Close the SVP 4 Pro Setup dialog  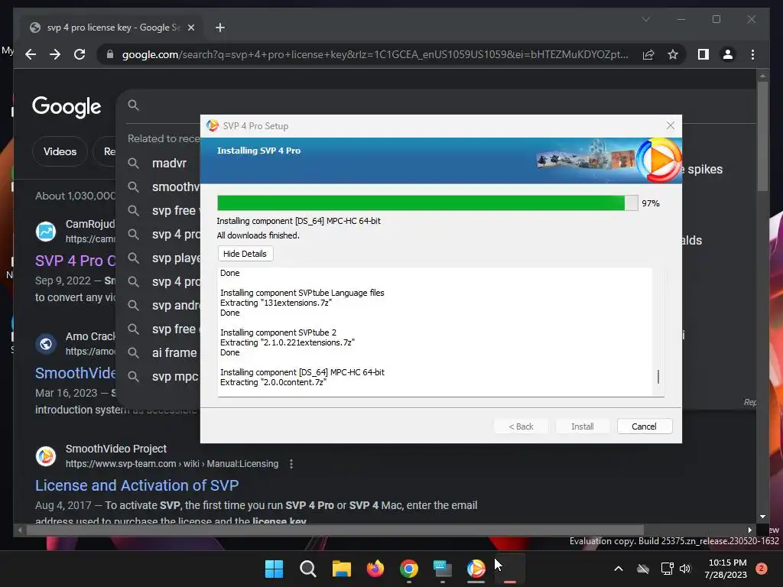(670, 126)
